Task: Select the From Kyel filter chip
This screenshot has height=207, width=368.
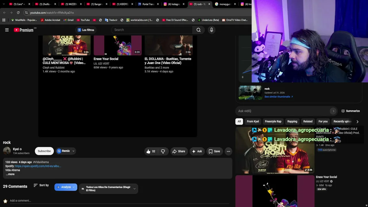Action: pyautogui.click(x=253, y=121)
